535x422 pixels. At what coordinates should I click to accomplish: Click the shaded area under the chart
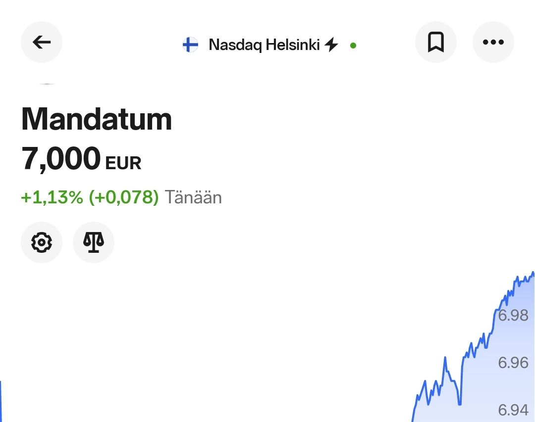coord(484,385)
